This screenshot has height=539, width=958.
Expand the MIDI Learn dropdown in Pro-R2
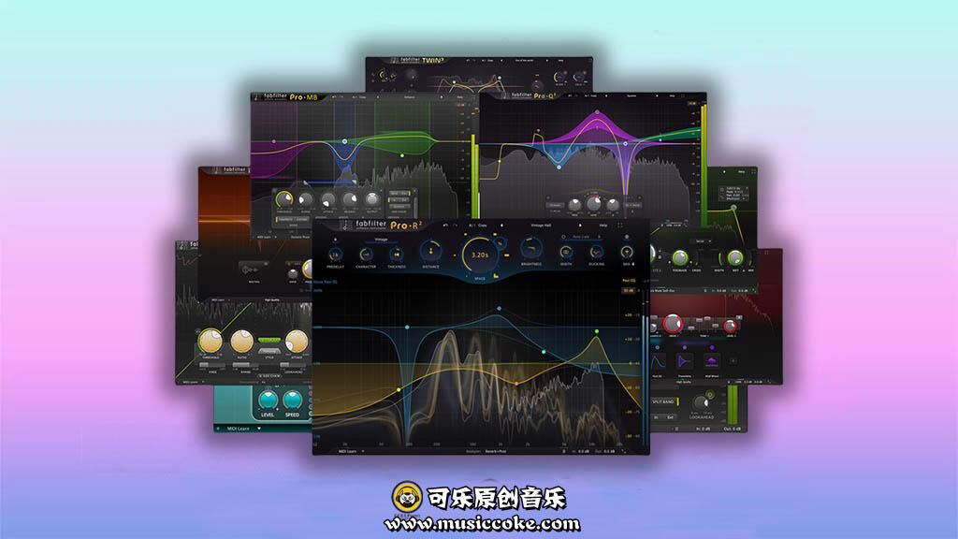point(352,452)
